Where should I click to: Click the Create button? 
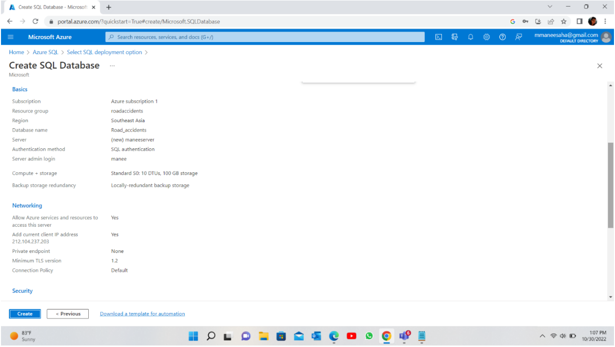tap(25, 314)
